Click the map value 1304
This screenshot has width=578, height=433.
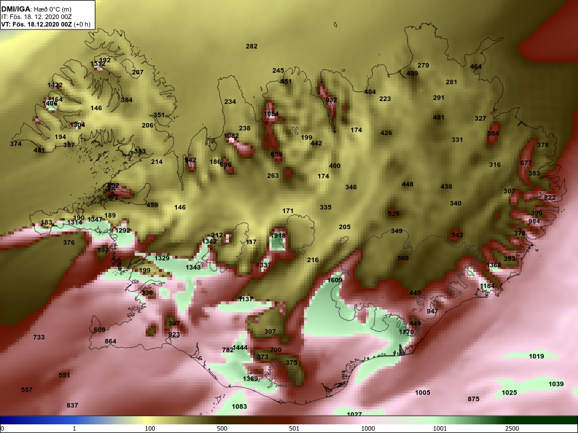[77, 125]
